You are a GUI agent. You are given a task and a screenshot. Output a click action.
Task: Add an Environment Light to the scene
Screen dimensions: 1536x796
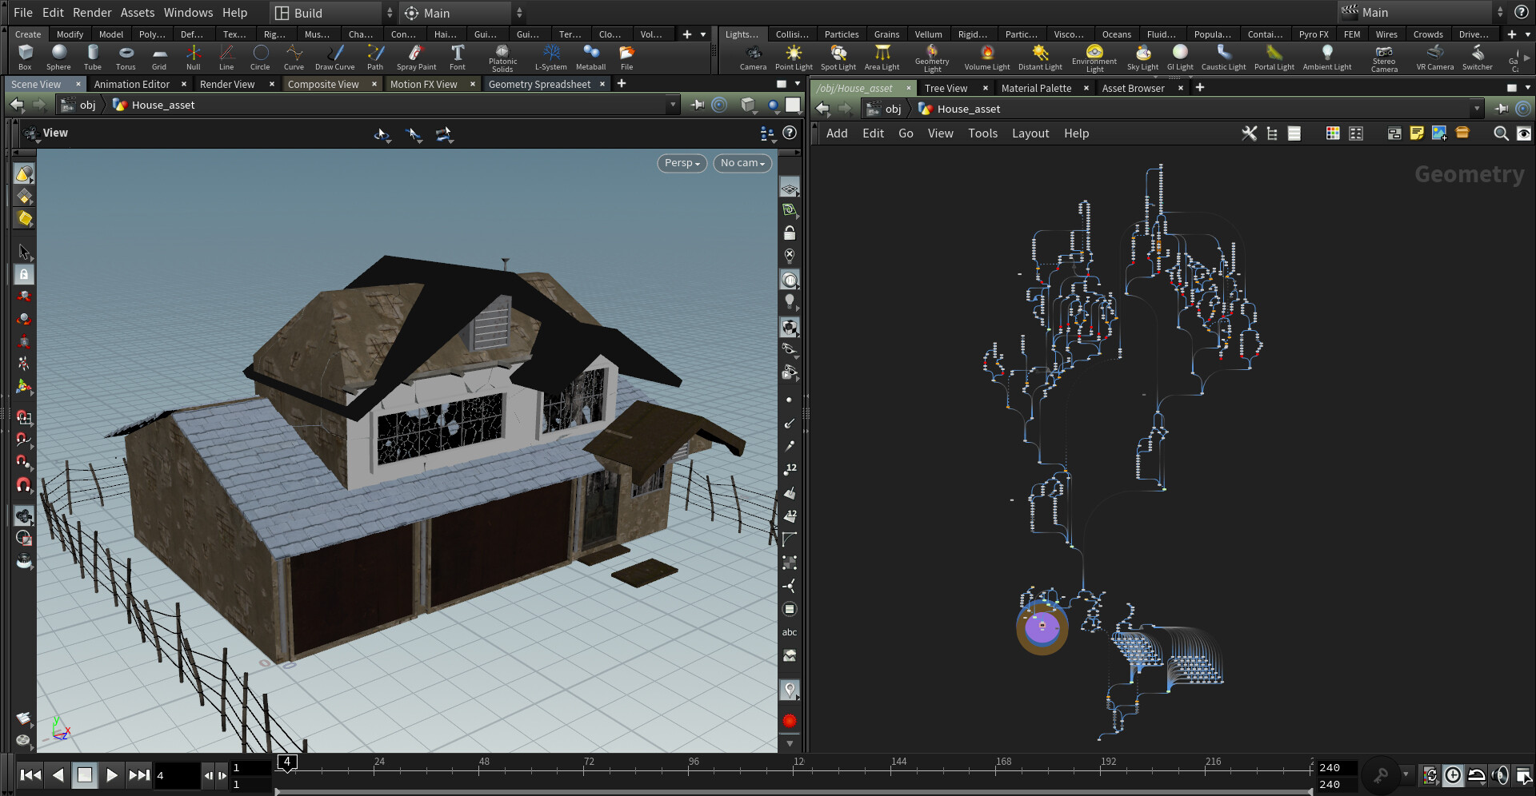pos(1094,56)
